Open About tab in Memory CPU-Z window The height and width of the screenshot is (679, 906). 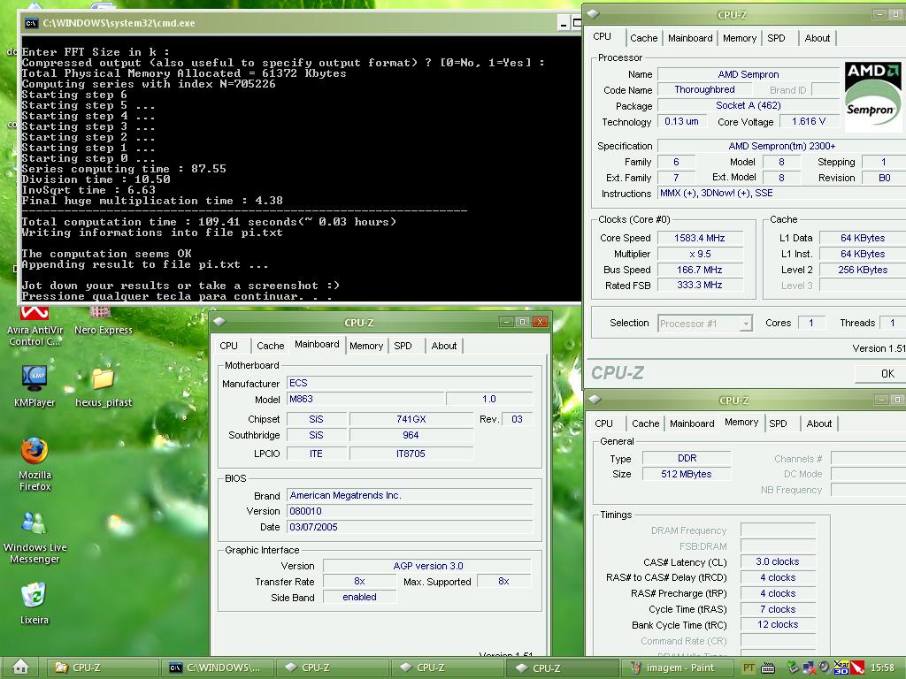818,423
